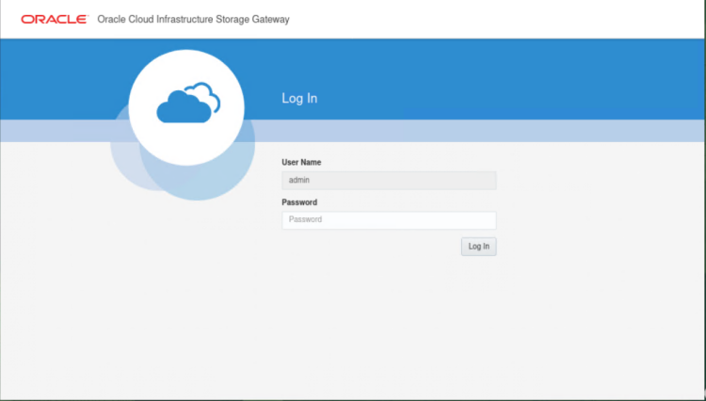Click the words Storage Gateway in the header

pyautogui.click(x=256, y=19)
